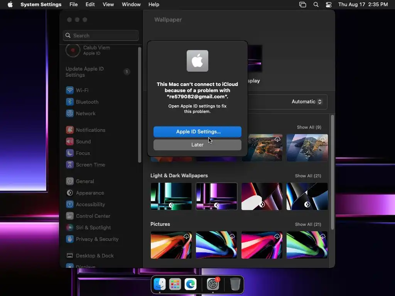Open the Trash in the Dock

(235, 284)
